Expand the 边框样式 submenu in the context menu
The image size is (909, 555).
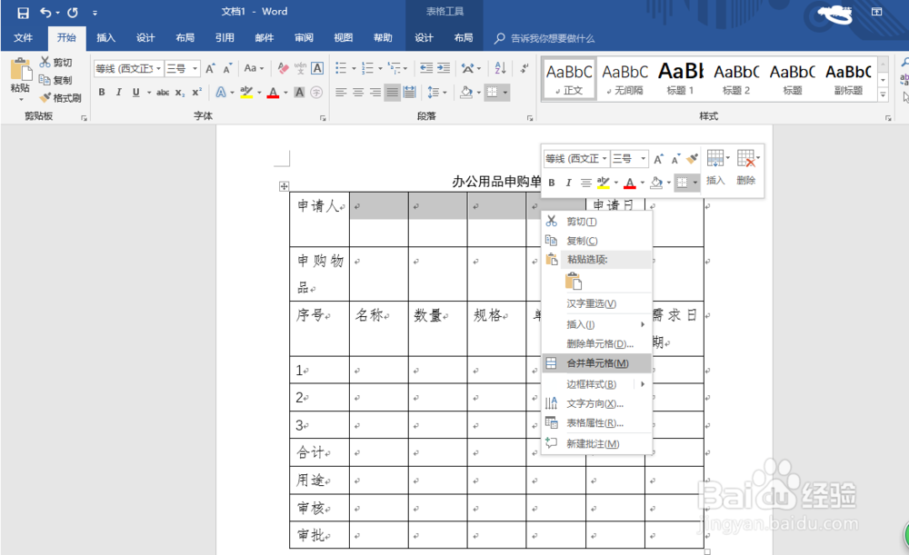[589, 383]
